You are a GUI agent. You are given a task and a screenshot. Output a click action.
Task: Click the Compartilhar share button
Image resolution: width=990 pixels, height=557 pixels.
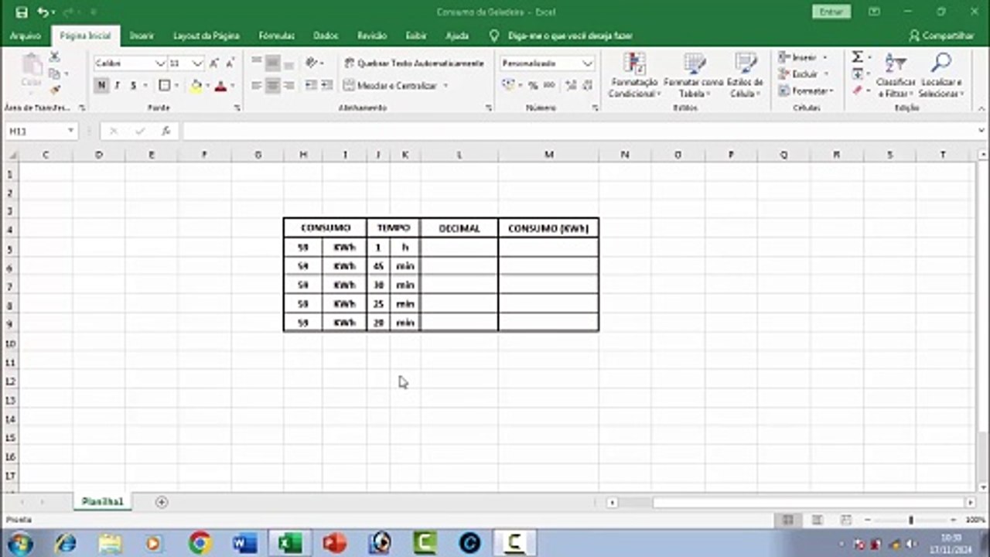941,36
